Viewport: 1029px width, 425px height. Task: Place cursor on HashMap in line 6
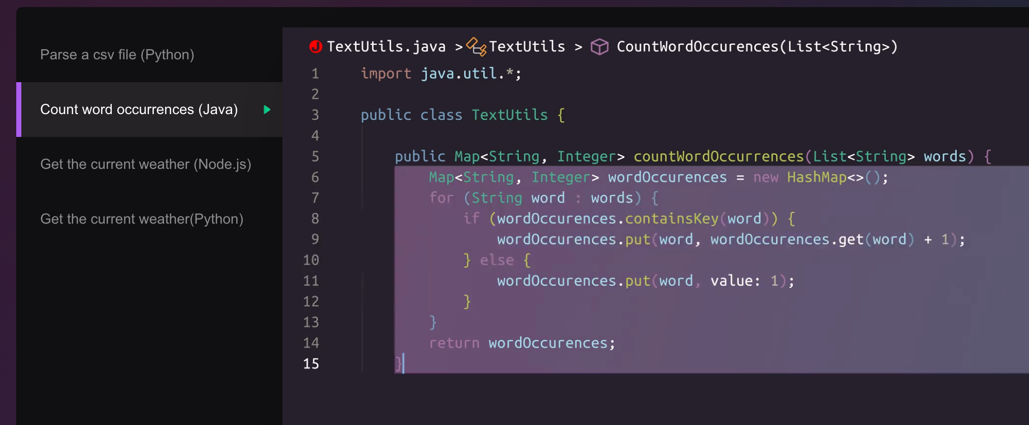coord(816,178)
